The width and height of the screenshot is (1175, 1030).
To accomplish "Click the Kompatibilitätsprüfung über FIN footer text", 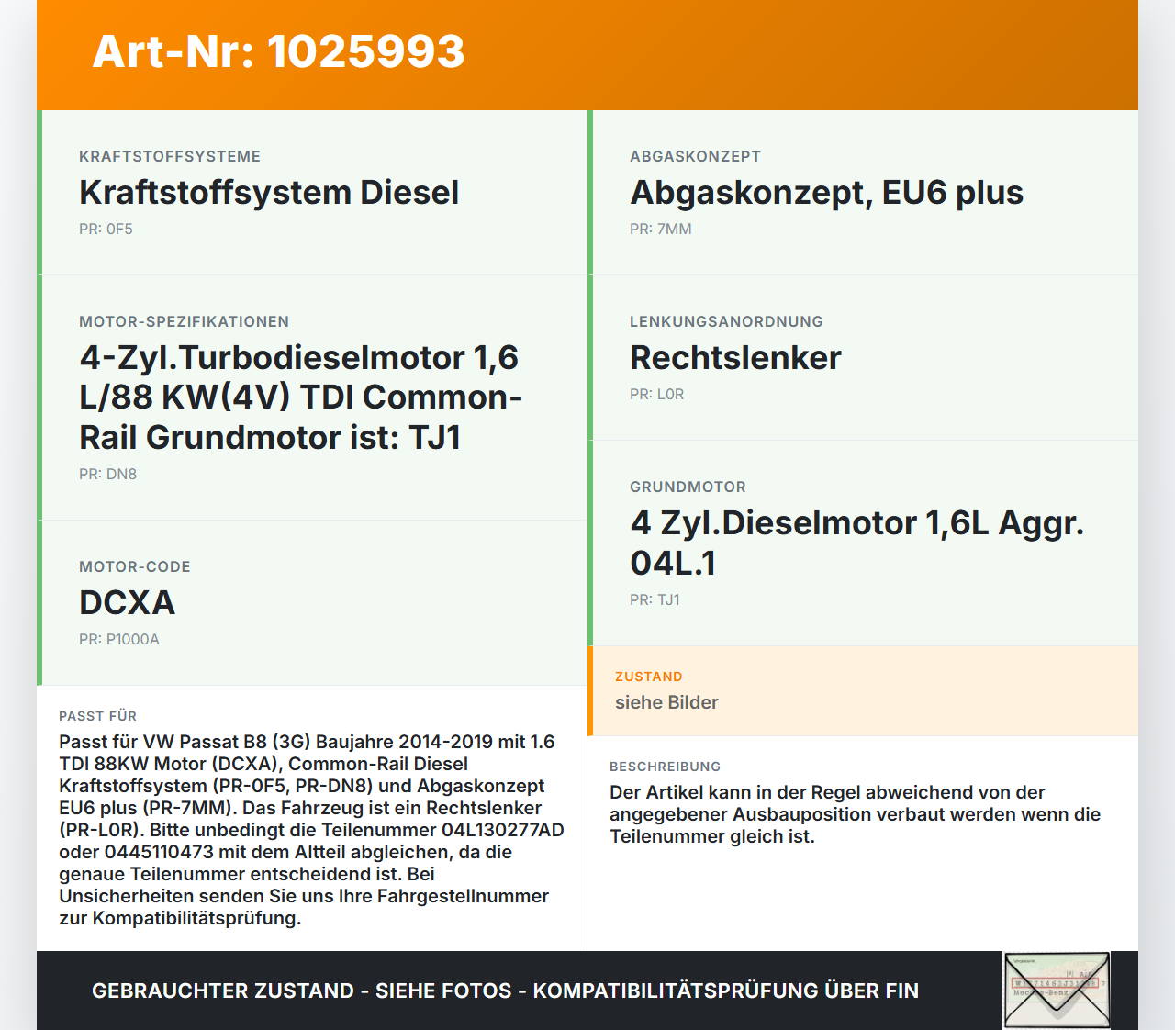I will pyautogui.click(x=725, y=991).
